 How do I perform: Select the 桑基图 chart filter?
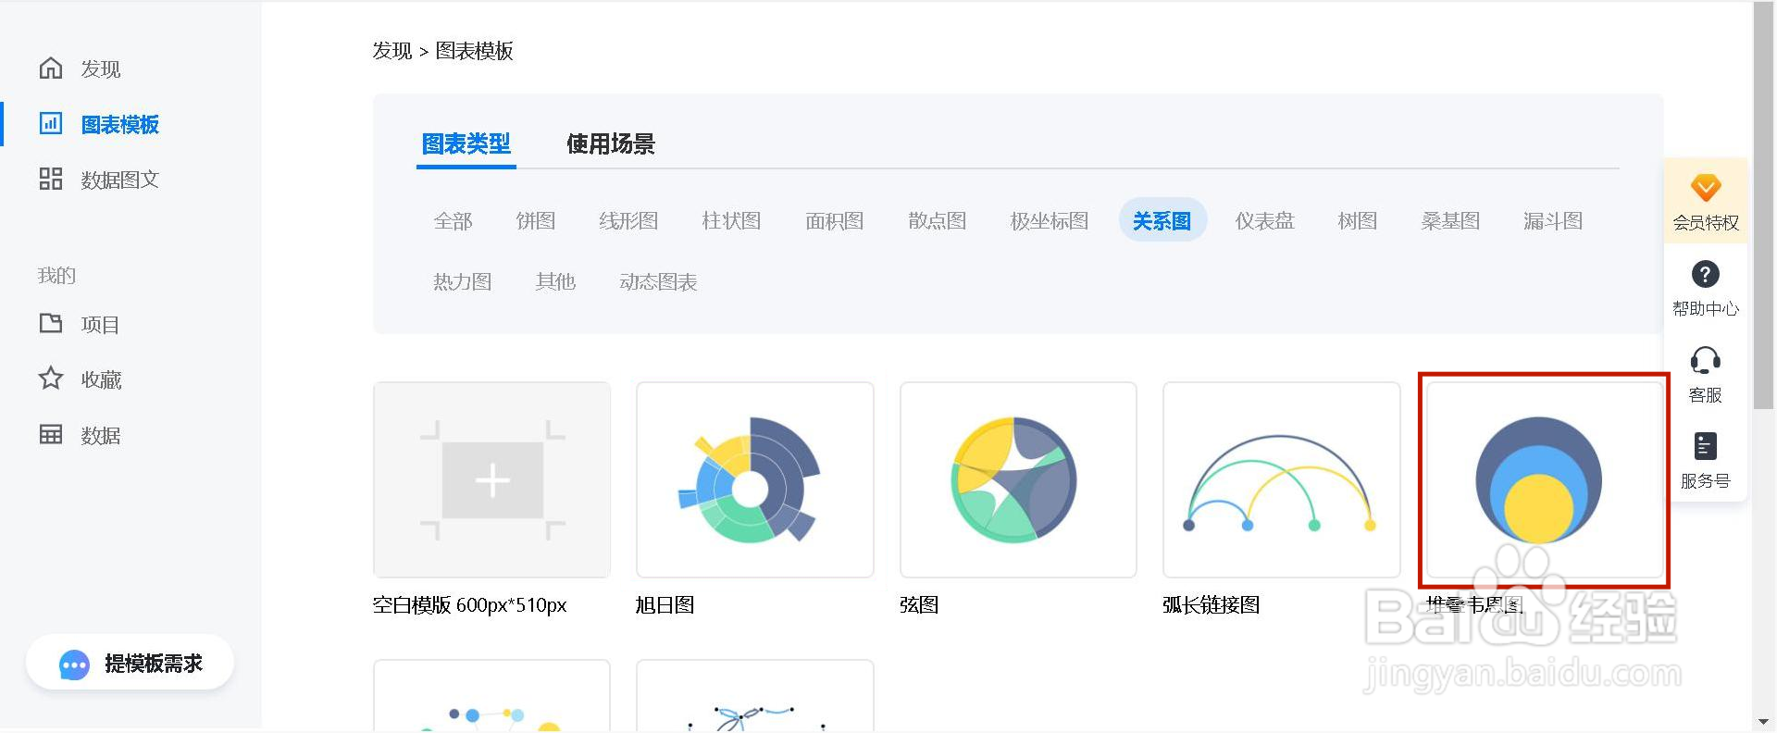(x=1450, y=220)
